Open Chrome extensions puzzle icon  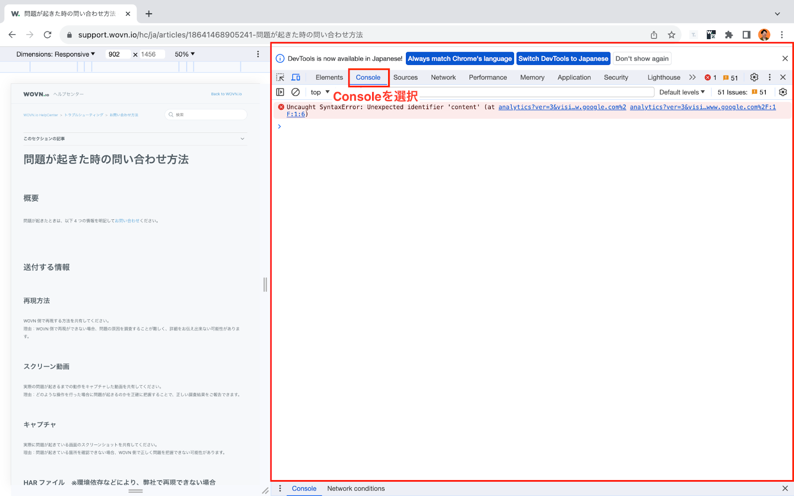pyautogui.click(x=729, y=35)
